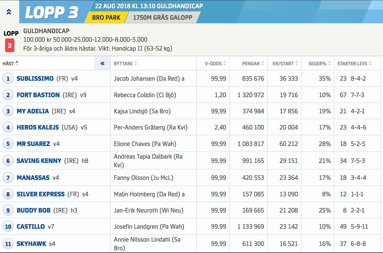Click win percentage 28%

(x=325, y=144)
